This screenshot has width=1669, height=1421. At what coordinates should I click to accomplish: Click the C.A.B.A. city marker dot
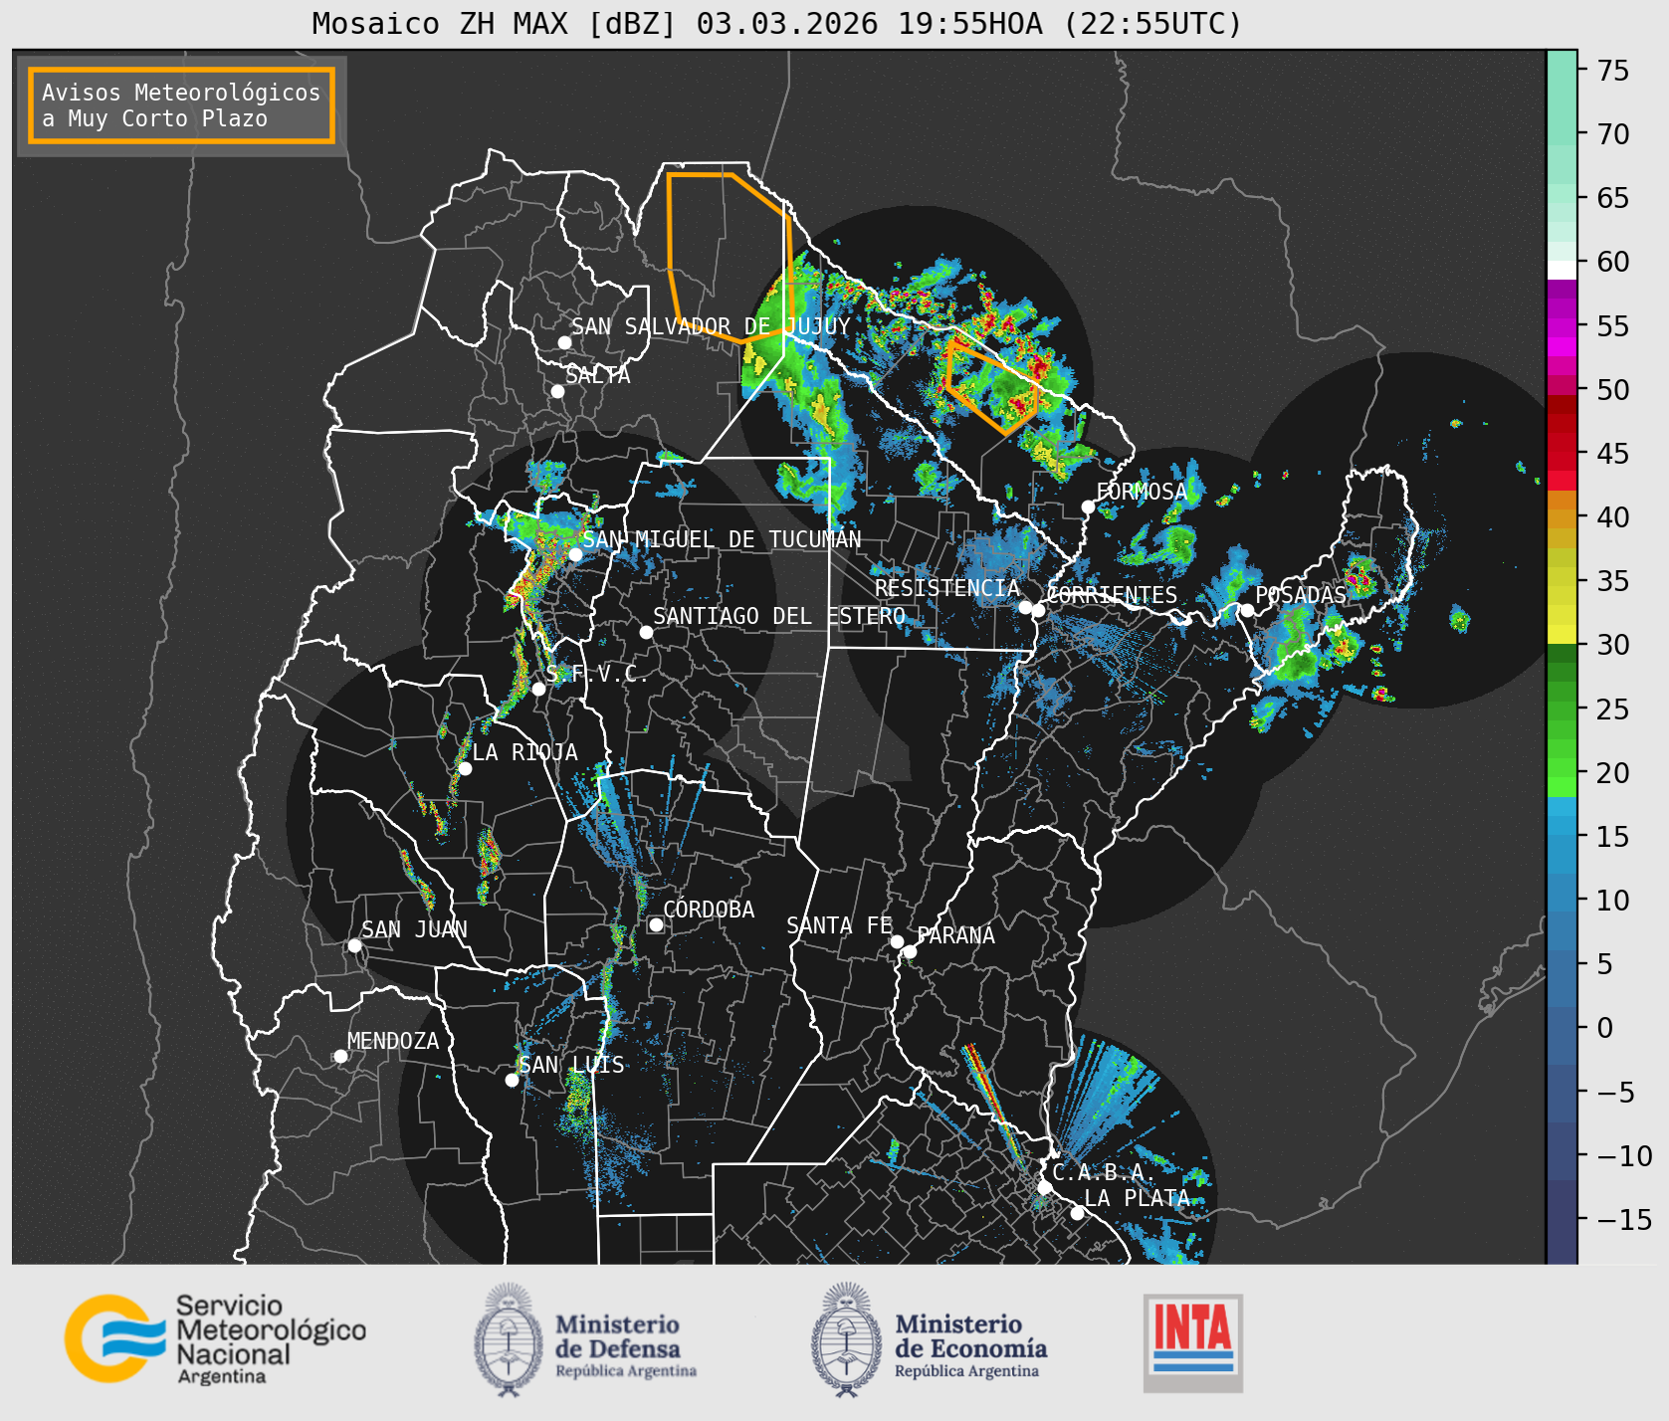tap(1044, 1187)
